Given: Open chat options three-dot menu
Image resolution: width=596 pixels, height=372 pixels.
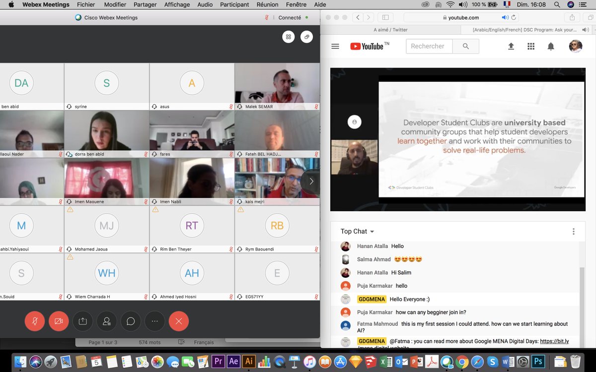Looking at the screenshot, I should 573,232.
